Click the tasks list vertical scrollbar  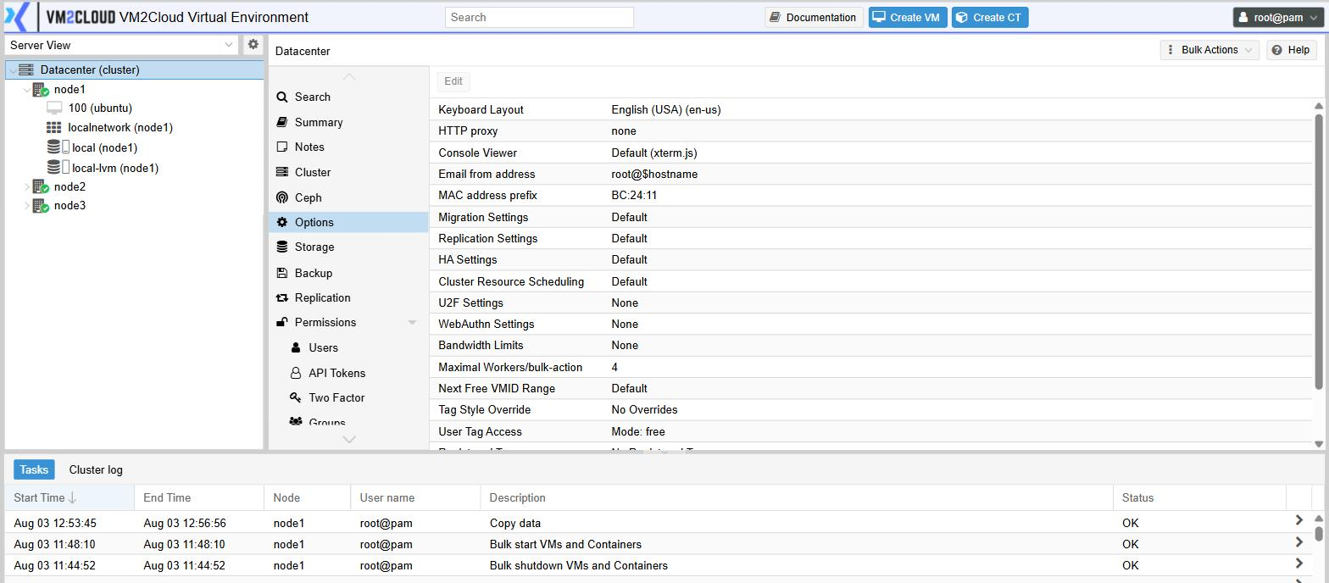click(1319, 534)
